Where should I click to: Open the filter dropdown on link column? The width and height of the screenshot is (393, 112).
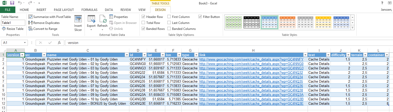[305, 55]
